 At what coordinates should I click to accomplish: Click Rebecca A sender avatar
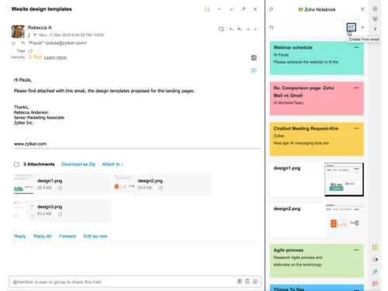pyautogui.click(x=18, y=31)
